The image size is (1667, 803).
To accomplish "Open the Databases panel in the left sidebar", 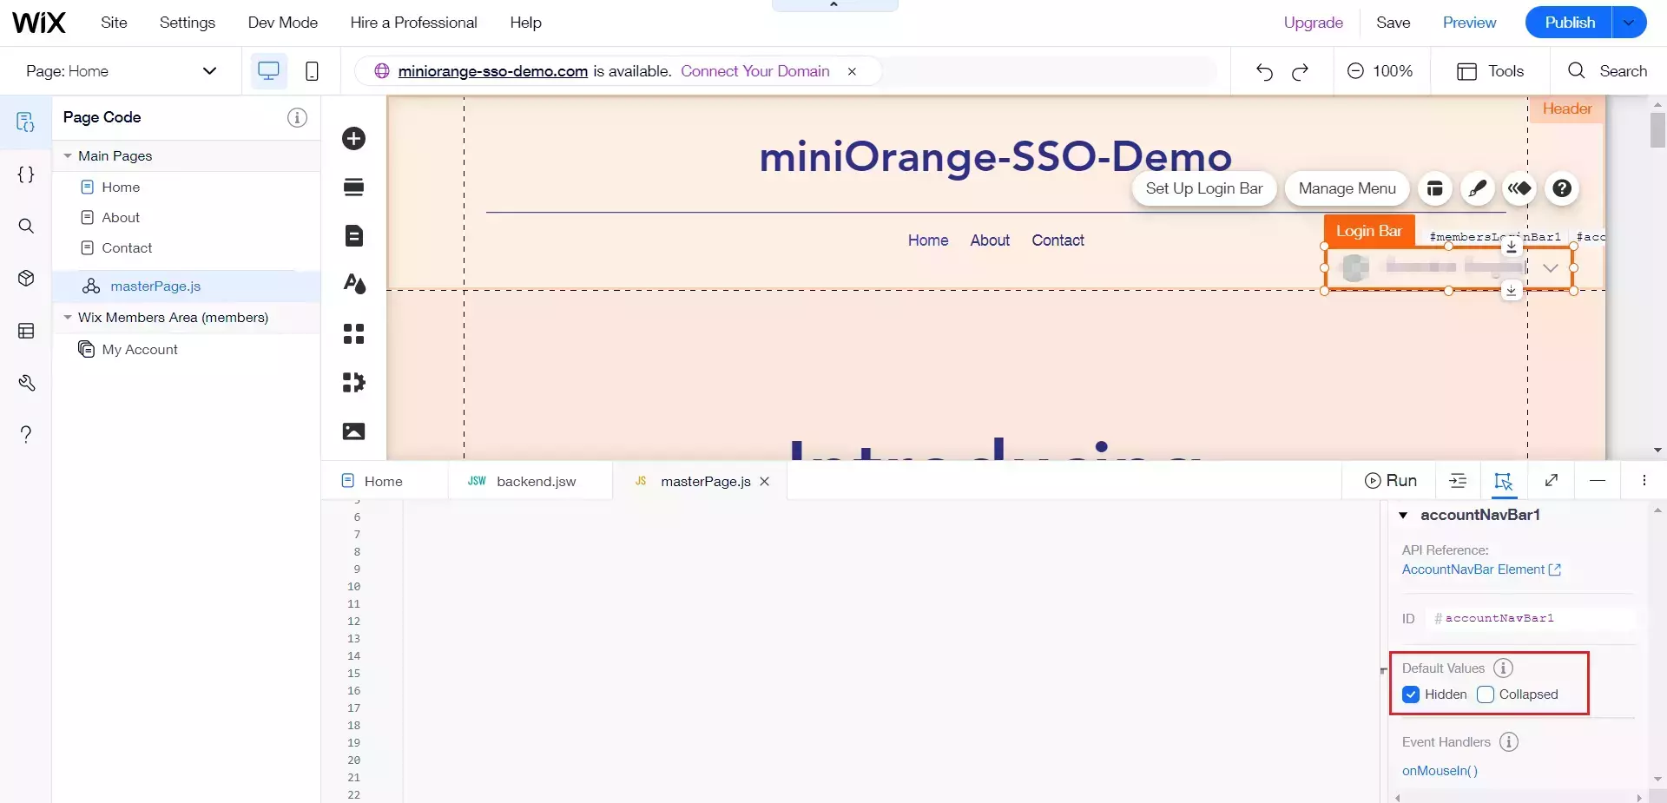I will [x=25, y=331].
